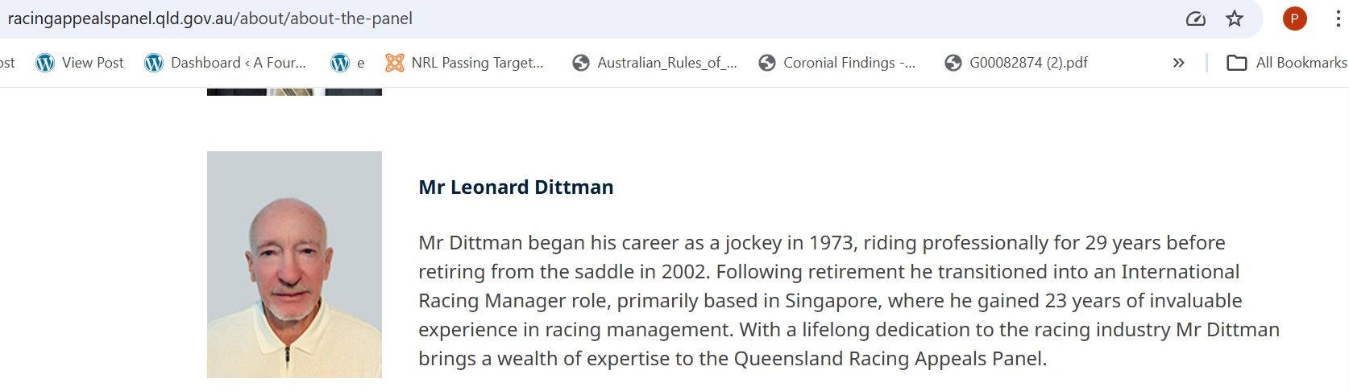Open the Dashboard ‹ A Four... bookmark
Viewport: 1349px width, 391px height.
pyautogui.click(x=226, y=63)
